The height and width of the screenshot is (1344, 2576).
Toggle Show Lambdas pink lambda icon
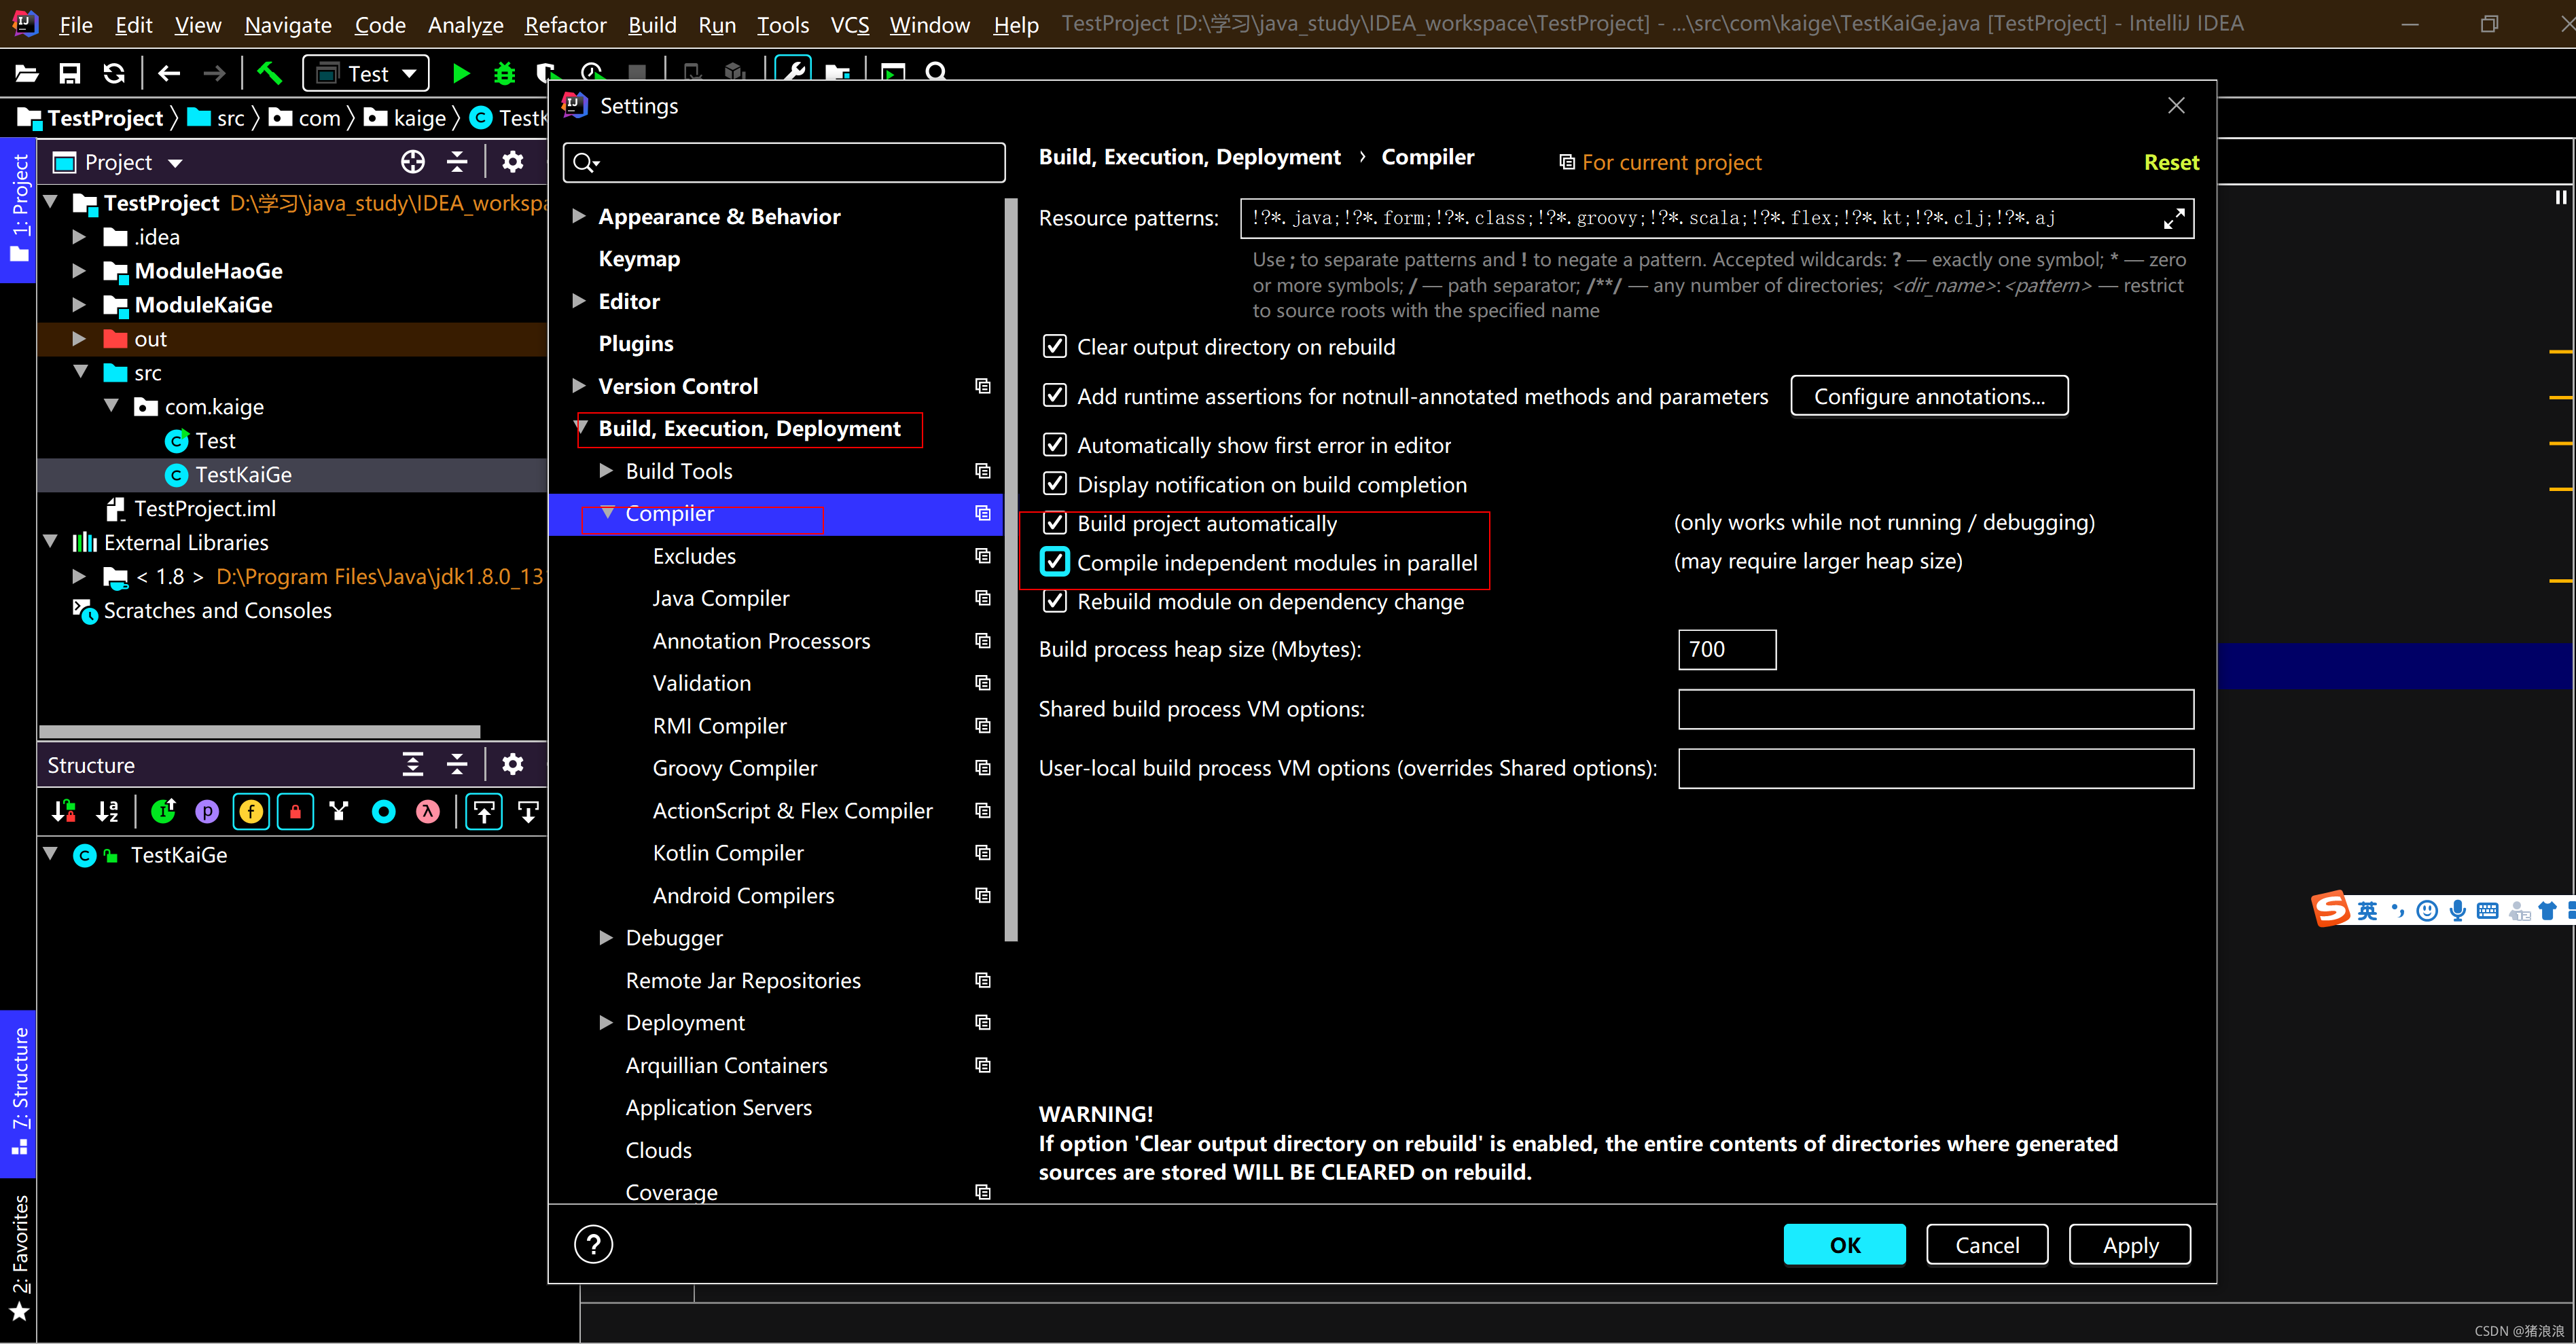(428, 811)
